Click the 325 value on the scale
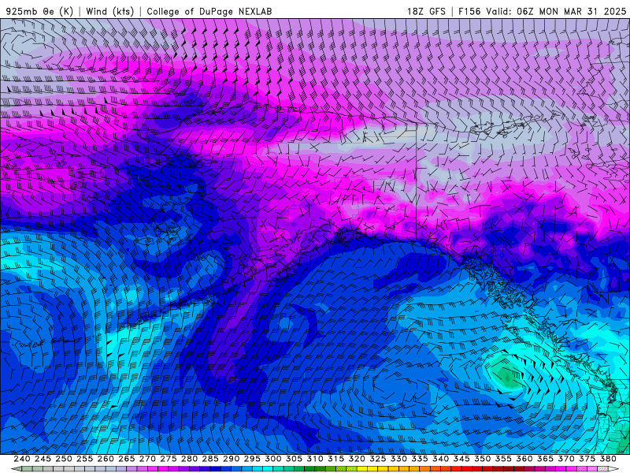 (x=378, y=459)
